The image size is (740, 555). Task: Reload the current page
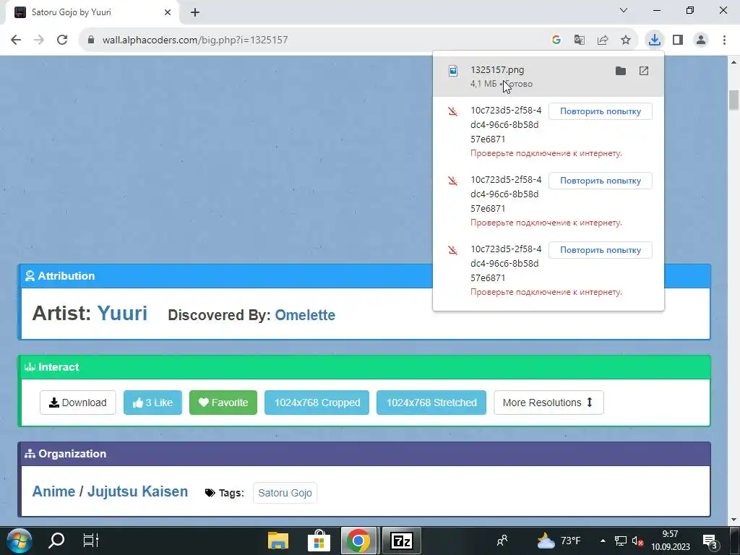click(62, 40)
